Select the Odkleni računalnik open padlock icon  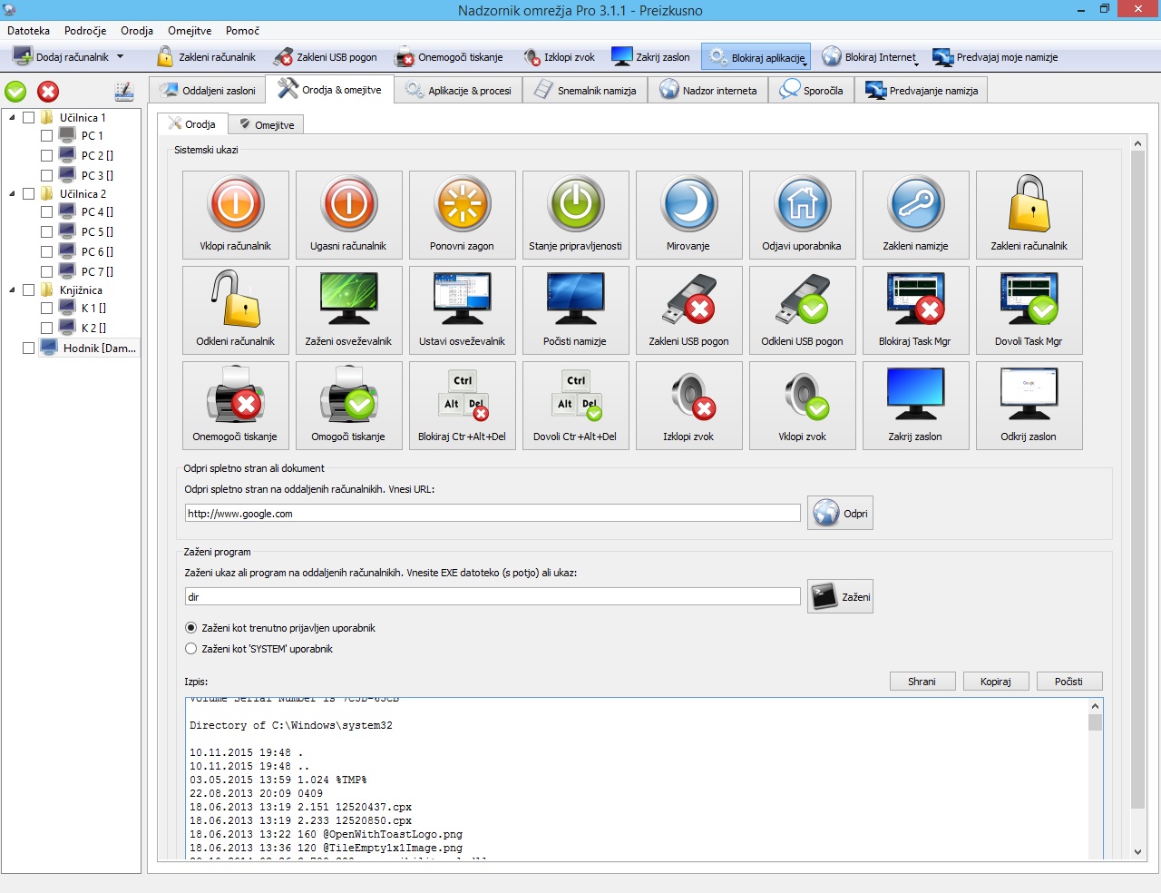coord(236,300)
